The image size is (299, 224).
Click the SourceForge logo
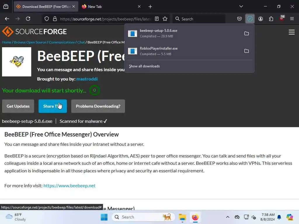pos(34,32)
